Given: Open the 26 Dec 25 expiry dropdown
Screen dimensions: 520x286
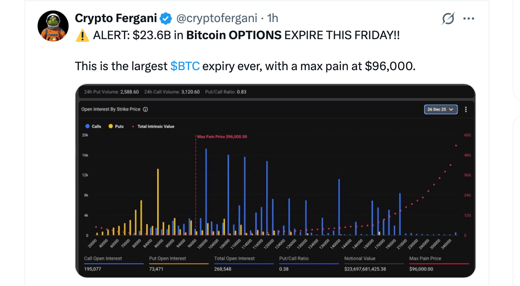Looking at the screenshot, I should point(438,109).
